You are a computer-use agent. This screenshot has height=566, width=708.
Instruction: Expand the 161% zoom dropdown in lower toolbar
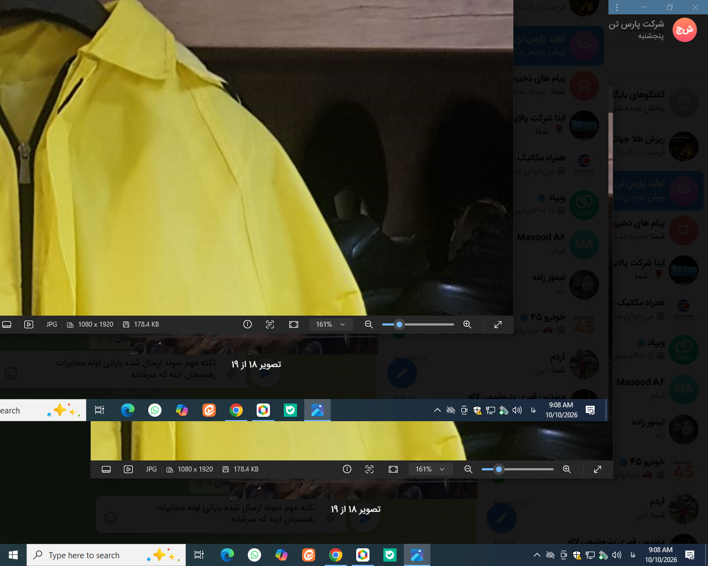tap(430, 469)
